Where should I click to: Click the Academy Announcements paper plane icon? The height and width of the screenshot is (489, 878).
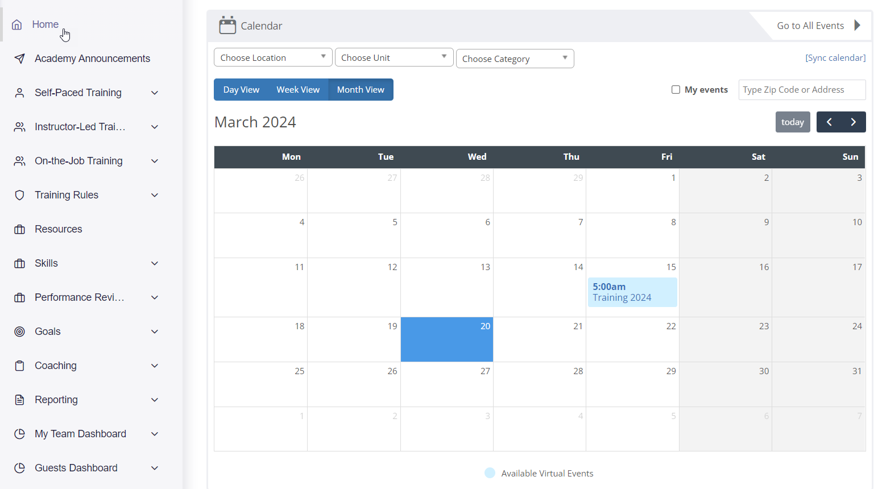[19, 59]
